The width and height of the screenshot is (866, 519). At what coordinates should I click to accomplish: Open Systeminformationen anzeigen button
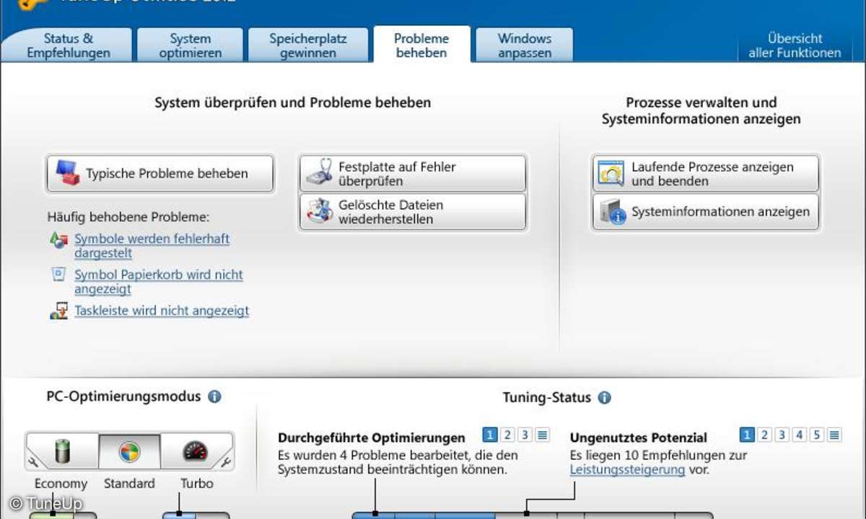(707, 212)
